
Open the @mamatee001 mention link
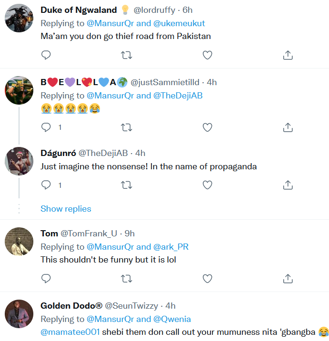(70, 331)
